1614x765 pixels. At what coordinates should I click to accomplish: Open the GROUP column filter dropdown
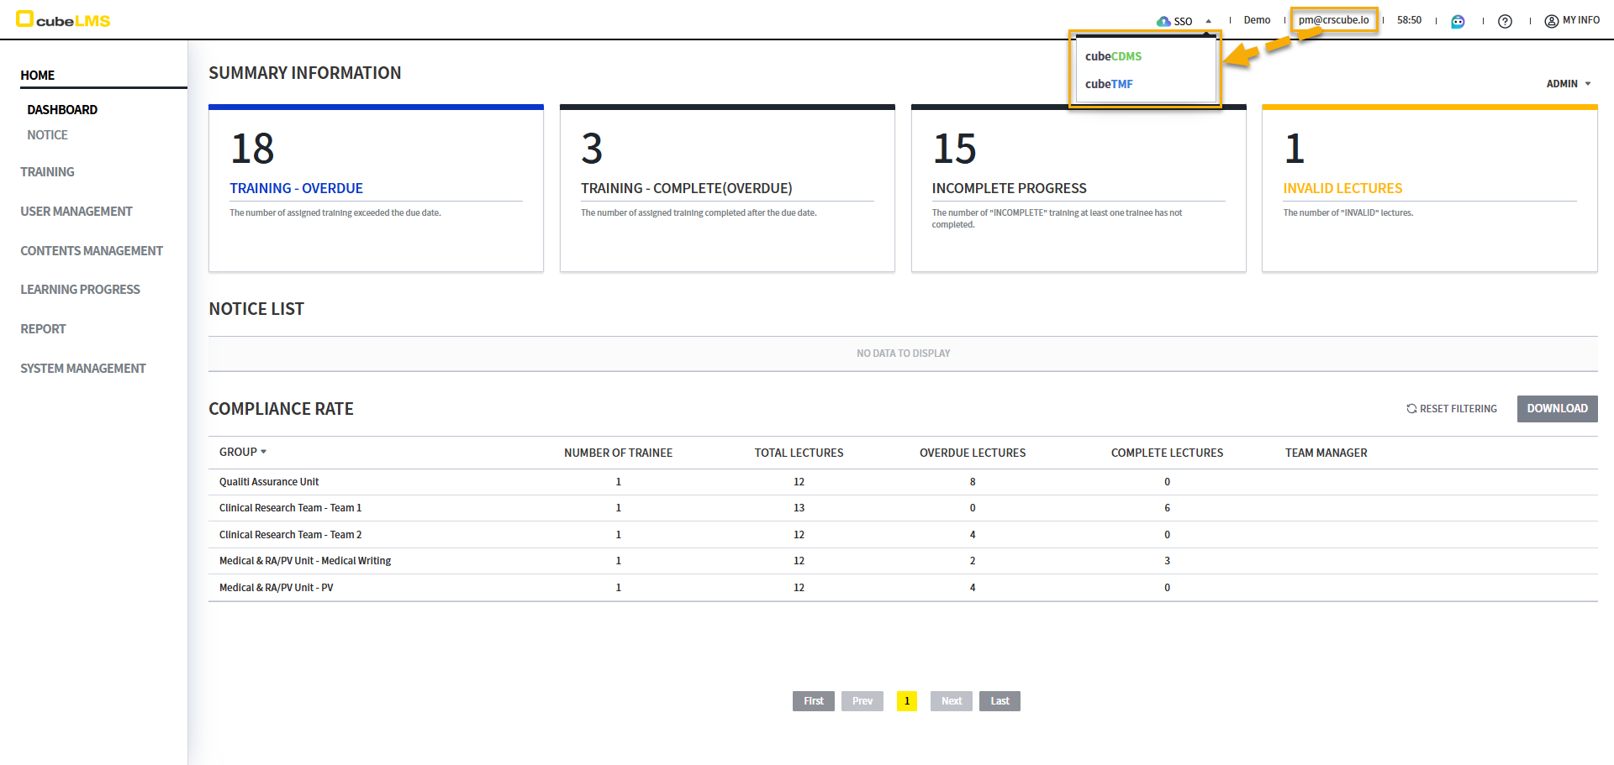coord(263,452)
